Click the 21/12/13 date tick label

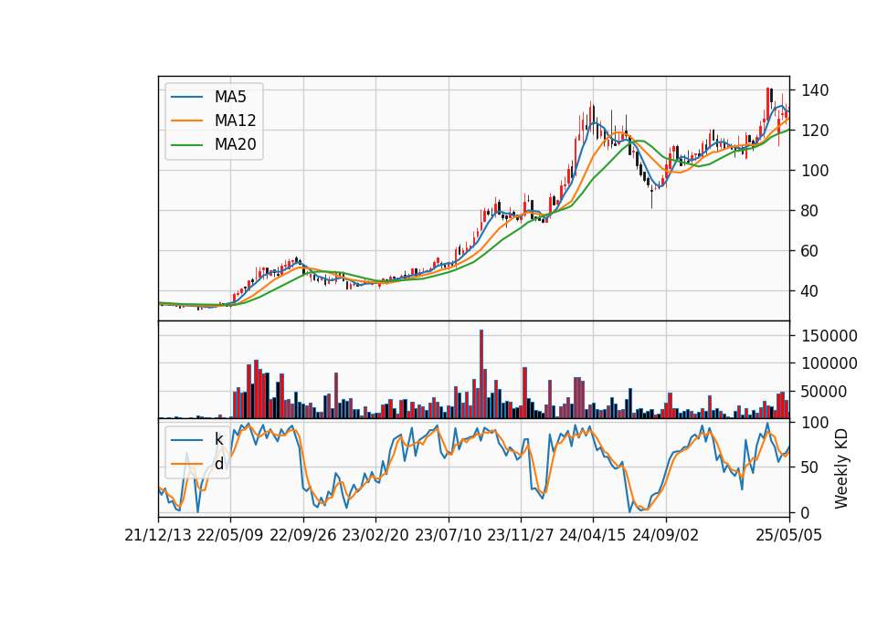158,535
